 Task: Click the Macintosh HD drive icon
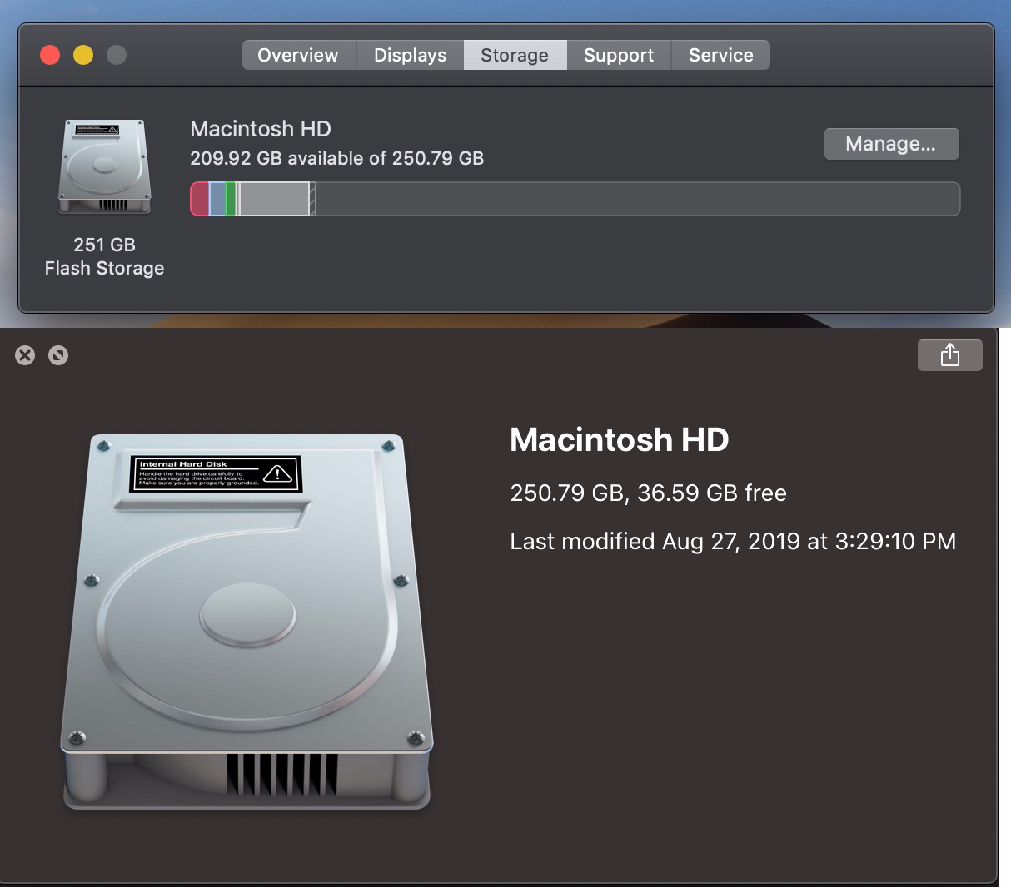tap(104, 166)
